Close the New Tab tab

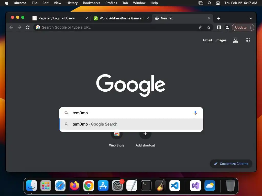click(209, 18)
